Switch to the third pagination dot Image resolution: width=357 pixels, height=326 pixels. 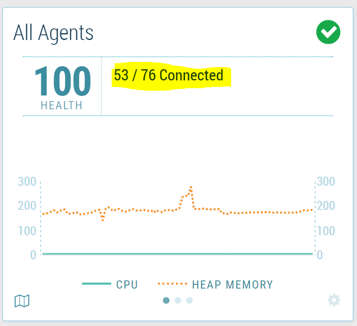point(189,300)
